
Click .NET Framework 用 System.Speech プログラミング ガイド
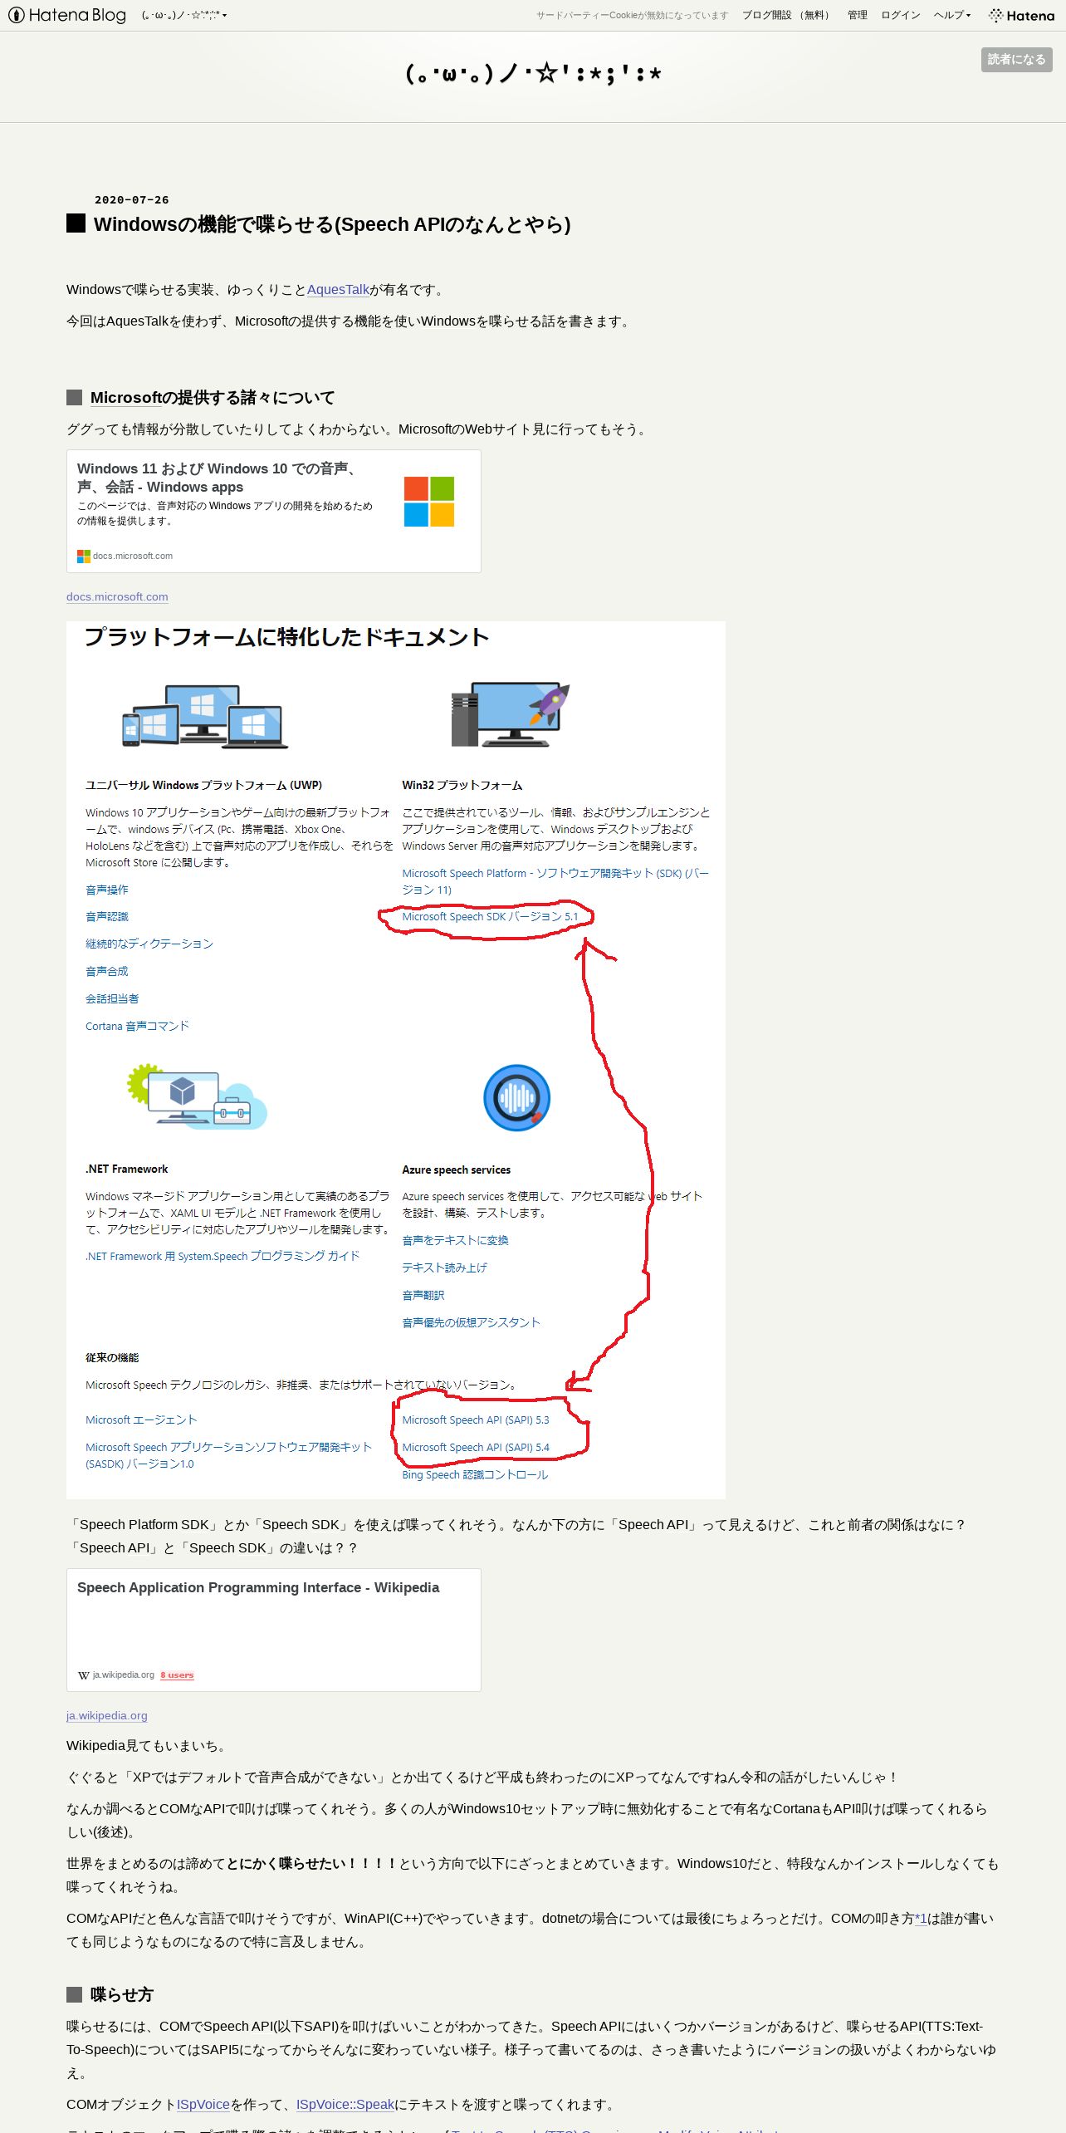222,1256
